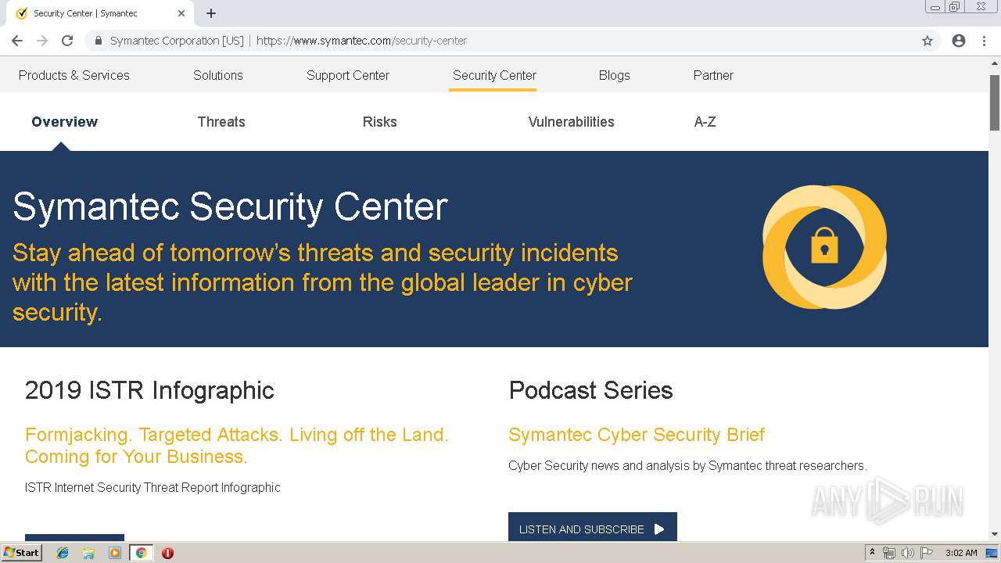This screenshot has height=563, width=1001.
Task: Open the Chrome three-dot menu
Action: 984,41
